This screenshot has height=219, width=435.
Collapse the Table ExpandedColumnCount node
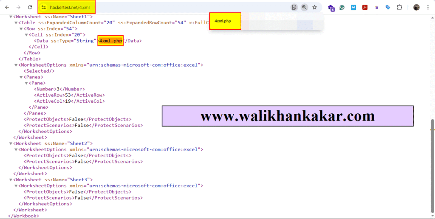pyautogui.click(x=16, y=23)
